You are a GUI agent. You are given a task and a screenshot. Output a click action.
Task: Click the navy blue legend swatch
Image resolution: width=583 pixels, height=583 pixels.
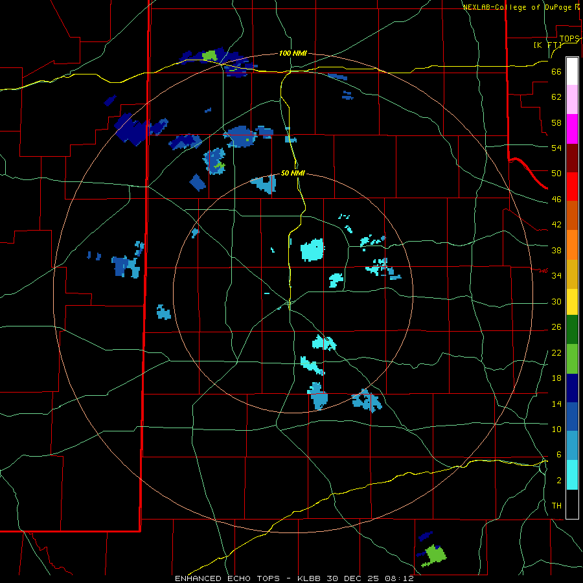(x=572, y=388)
